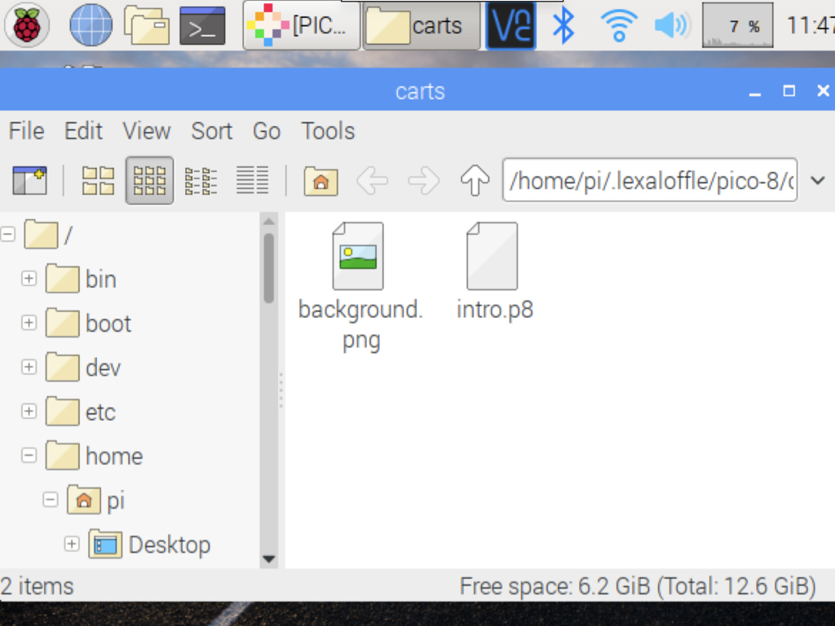Switch to Compact View
The height and width of the screenshot is (626, 835).
201,180
